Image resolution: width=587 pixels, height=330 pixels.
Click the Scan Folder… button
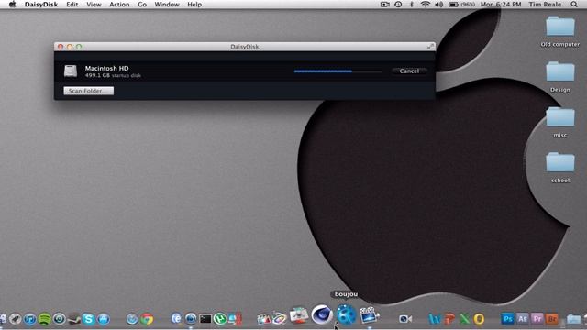tap(89, 91)
